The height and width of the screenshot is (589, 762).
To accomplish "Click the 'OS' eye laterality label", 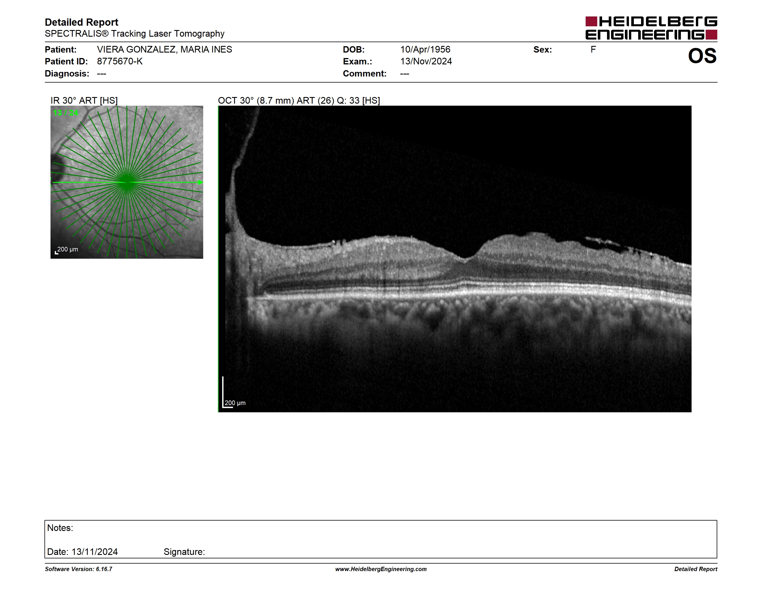I will [702, 56].
